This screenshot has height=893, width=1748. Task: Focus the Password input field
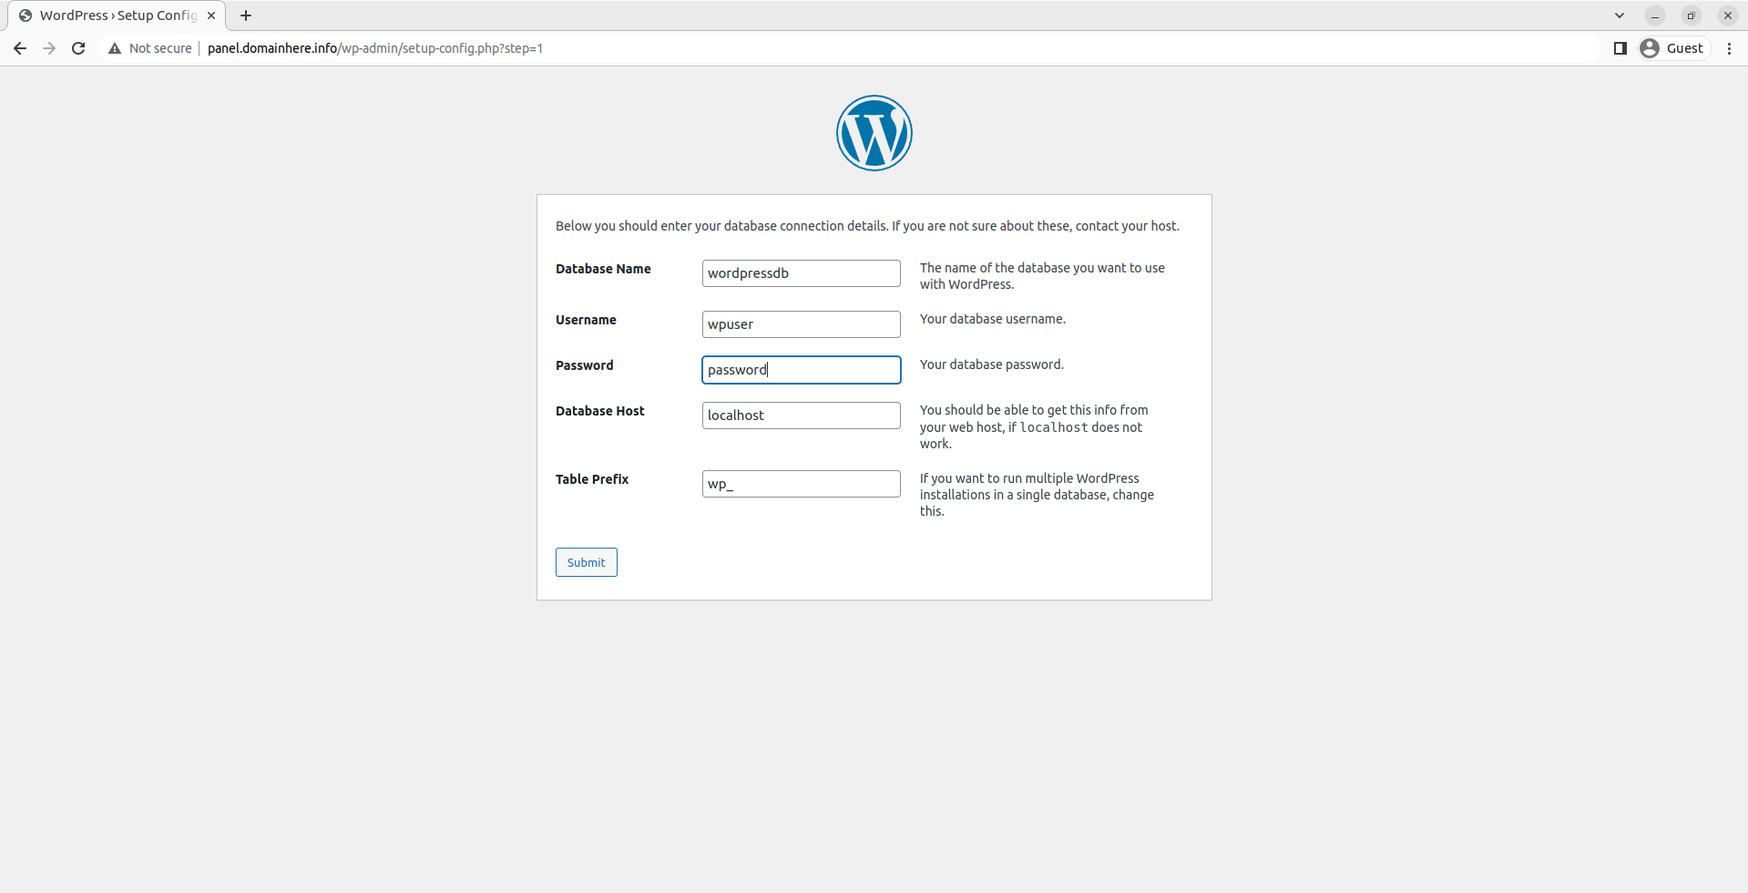pos(802,370)
